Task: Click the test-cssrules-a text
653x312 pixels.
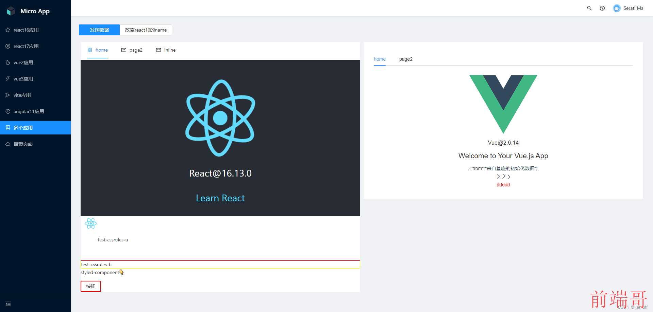Action: pyautogui.click(x=113, y=240)
